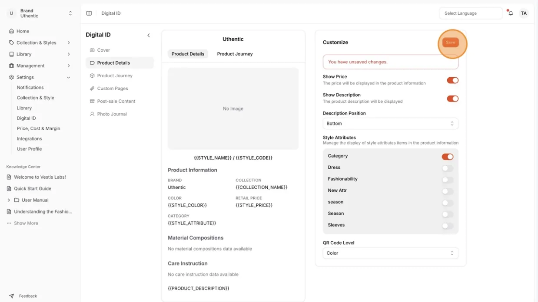Go to Integrations settings
Viewport: 538px width, 302px height.
[x=30, y=139]
